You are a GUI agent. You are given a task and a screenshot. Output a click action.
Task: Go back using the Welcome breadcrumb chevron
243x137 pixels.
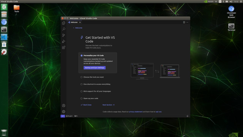74,28
